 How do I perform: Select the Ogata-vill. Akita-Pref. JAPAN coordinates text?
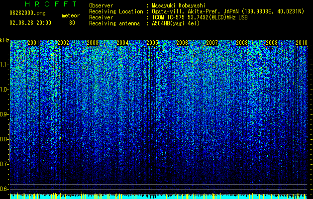228,11
